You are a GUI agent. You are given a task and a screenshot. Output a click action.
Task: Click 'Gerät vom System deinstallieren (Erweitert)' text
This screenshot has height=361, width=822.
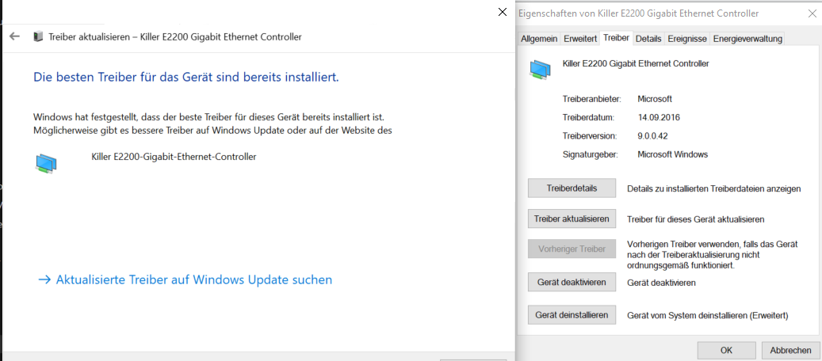(708, 315)
